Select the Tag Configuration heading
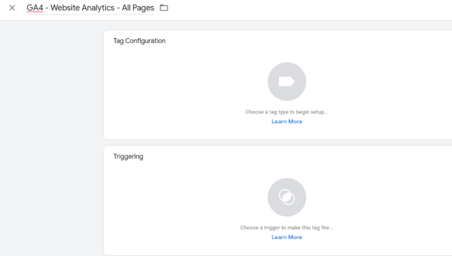Screen dimensions: 452x256 (139, 41)
